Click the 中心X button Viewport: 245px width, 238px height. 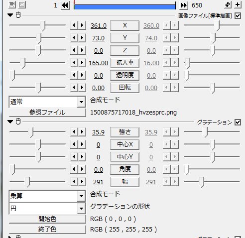124,144
